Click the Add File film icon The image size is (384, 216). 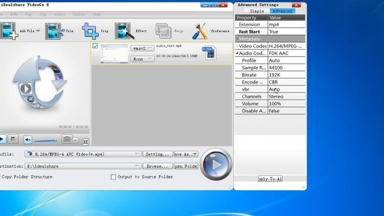(8, 31)
